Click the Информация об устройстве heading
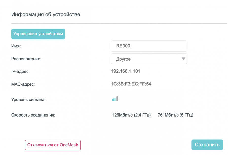Viewport: 228px width, 155px height. [46, 14]
